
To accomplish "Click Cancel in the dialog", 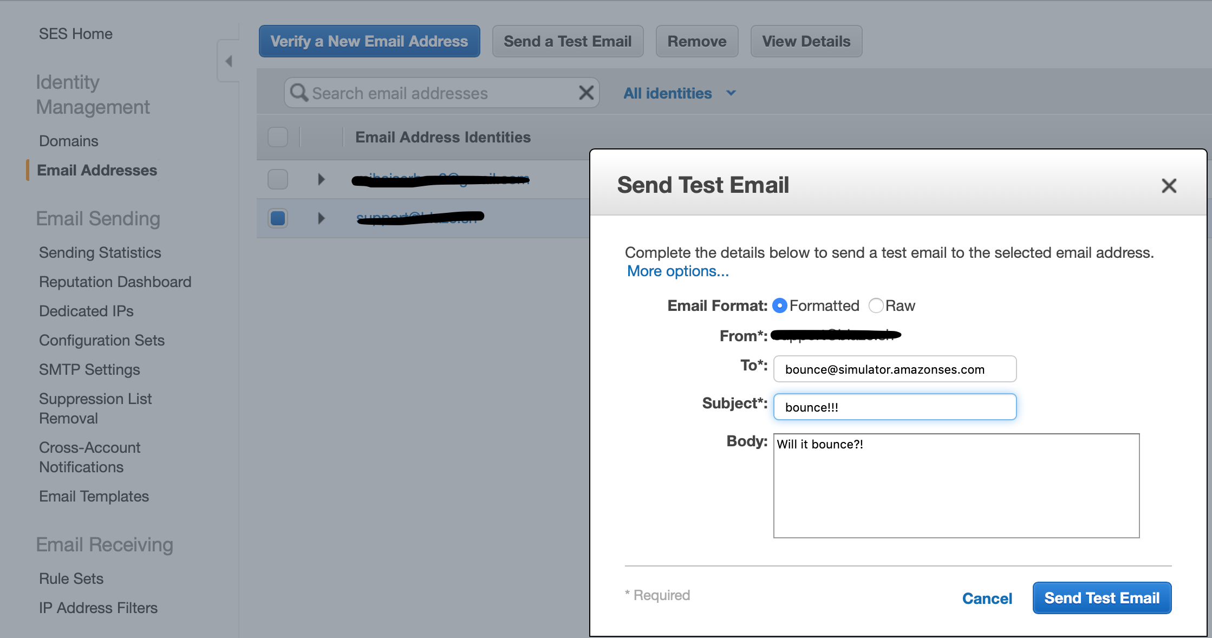I will click(x=987, y=598).
